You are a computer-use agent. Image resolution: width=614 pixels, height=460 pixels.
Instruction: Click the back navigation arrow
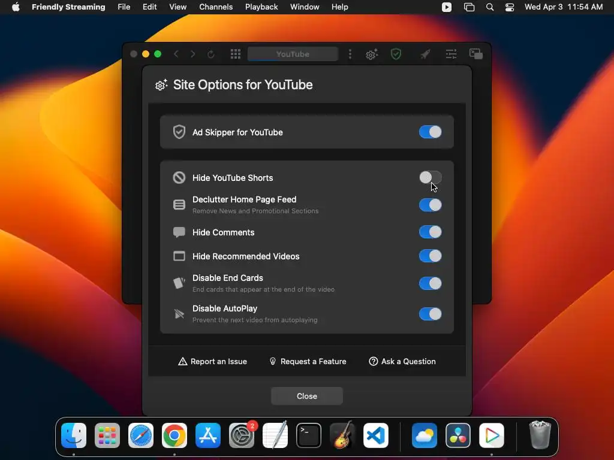(x=176, y=54)
